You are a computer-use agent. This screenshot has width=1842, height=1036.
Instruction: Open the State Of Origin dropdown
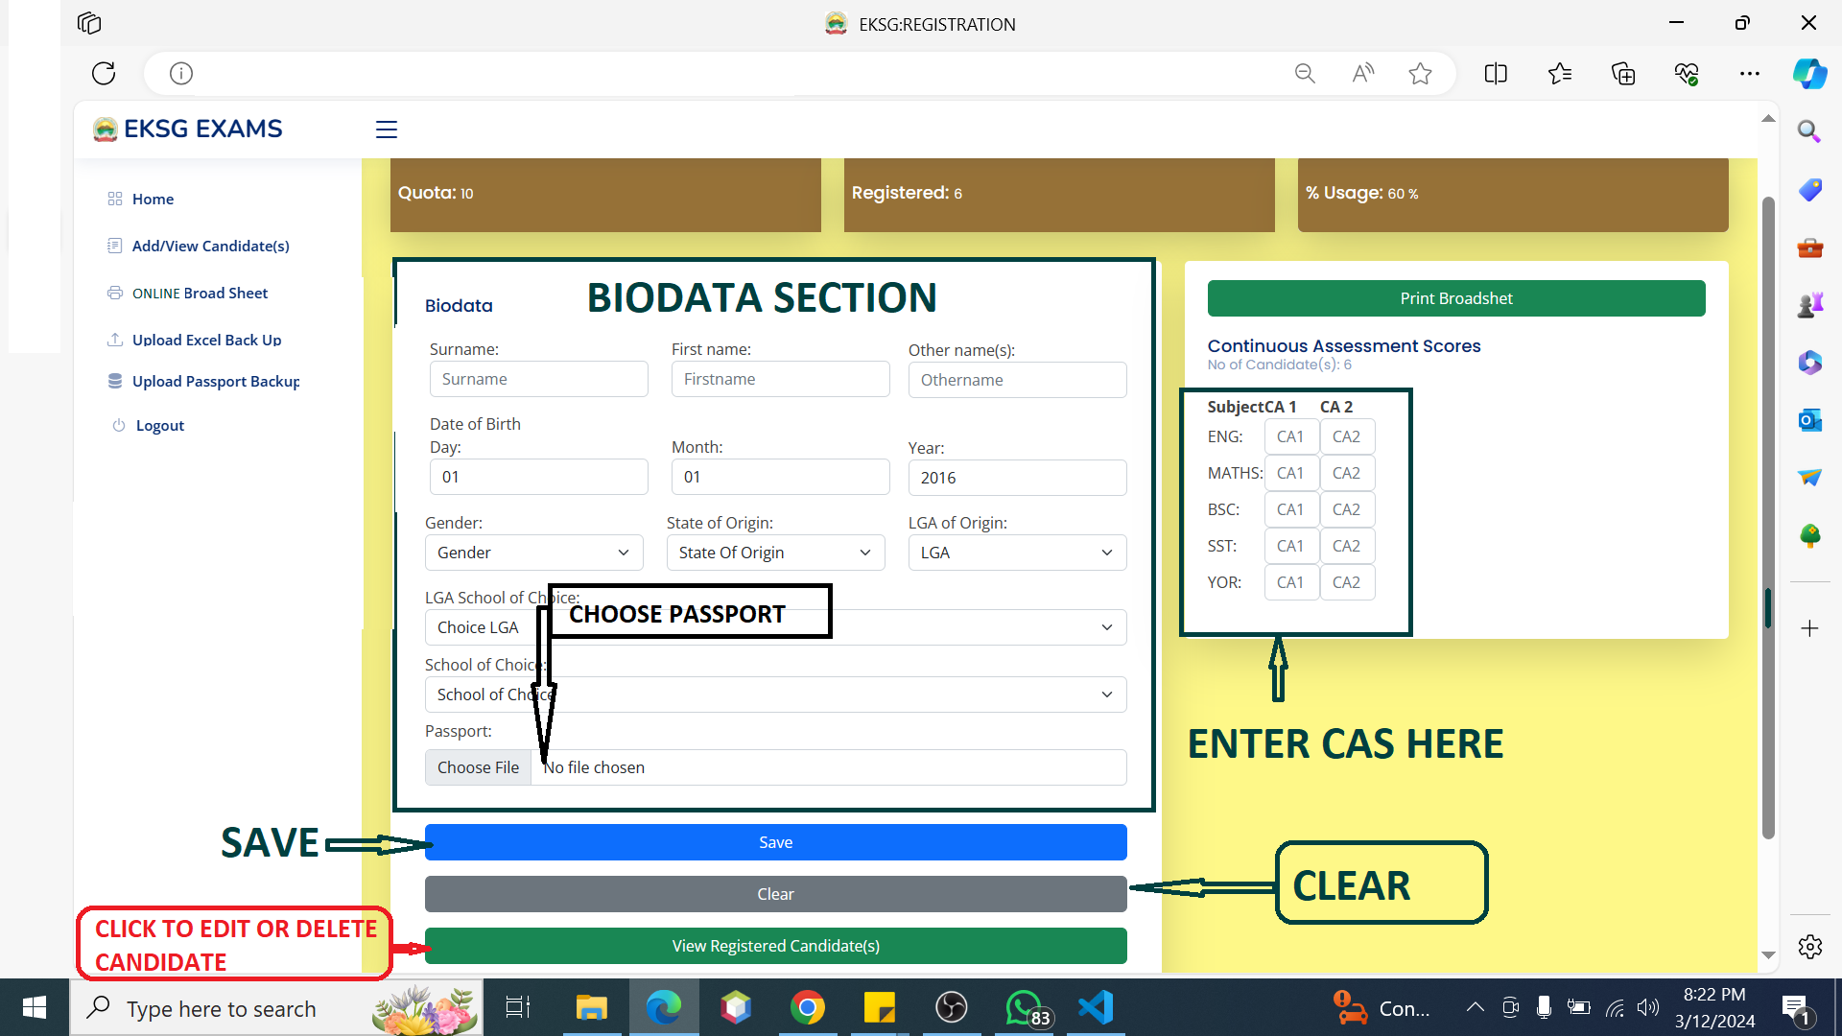(775, 553)
